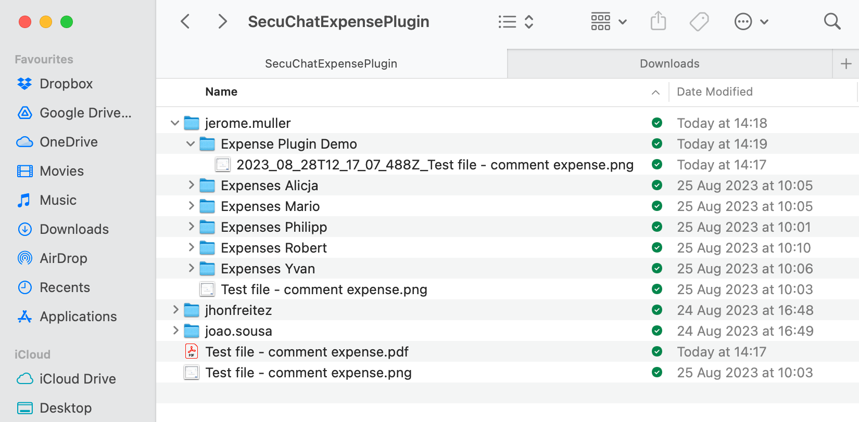Sort by the Name column header

[x=221, y=92]
